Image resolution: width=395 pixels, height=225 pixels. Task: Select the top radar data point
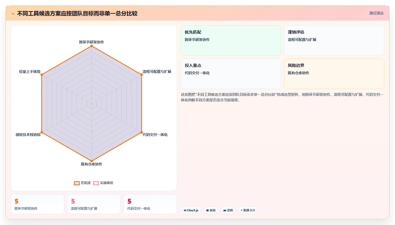pos(91,46)
